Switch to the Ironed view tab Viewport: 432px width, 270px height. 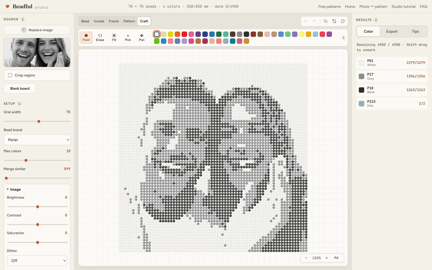99,21
